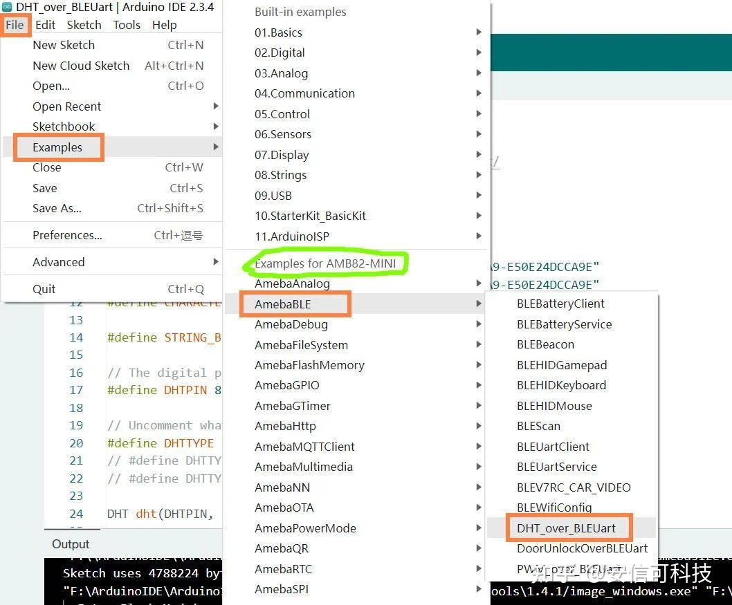Click the Arduino IDE app icon in title bar

click(7, 7)
